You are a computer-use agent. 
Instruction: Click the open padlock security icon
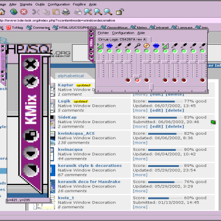[x=120, y=12]
